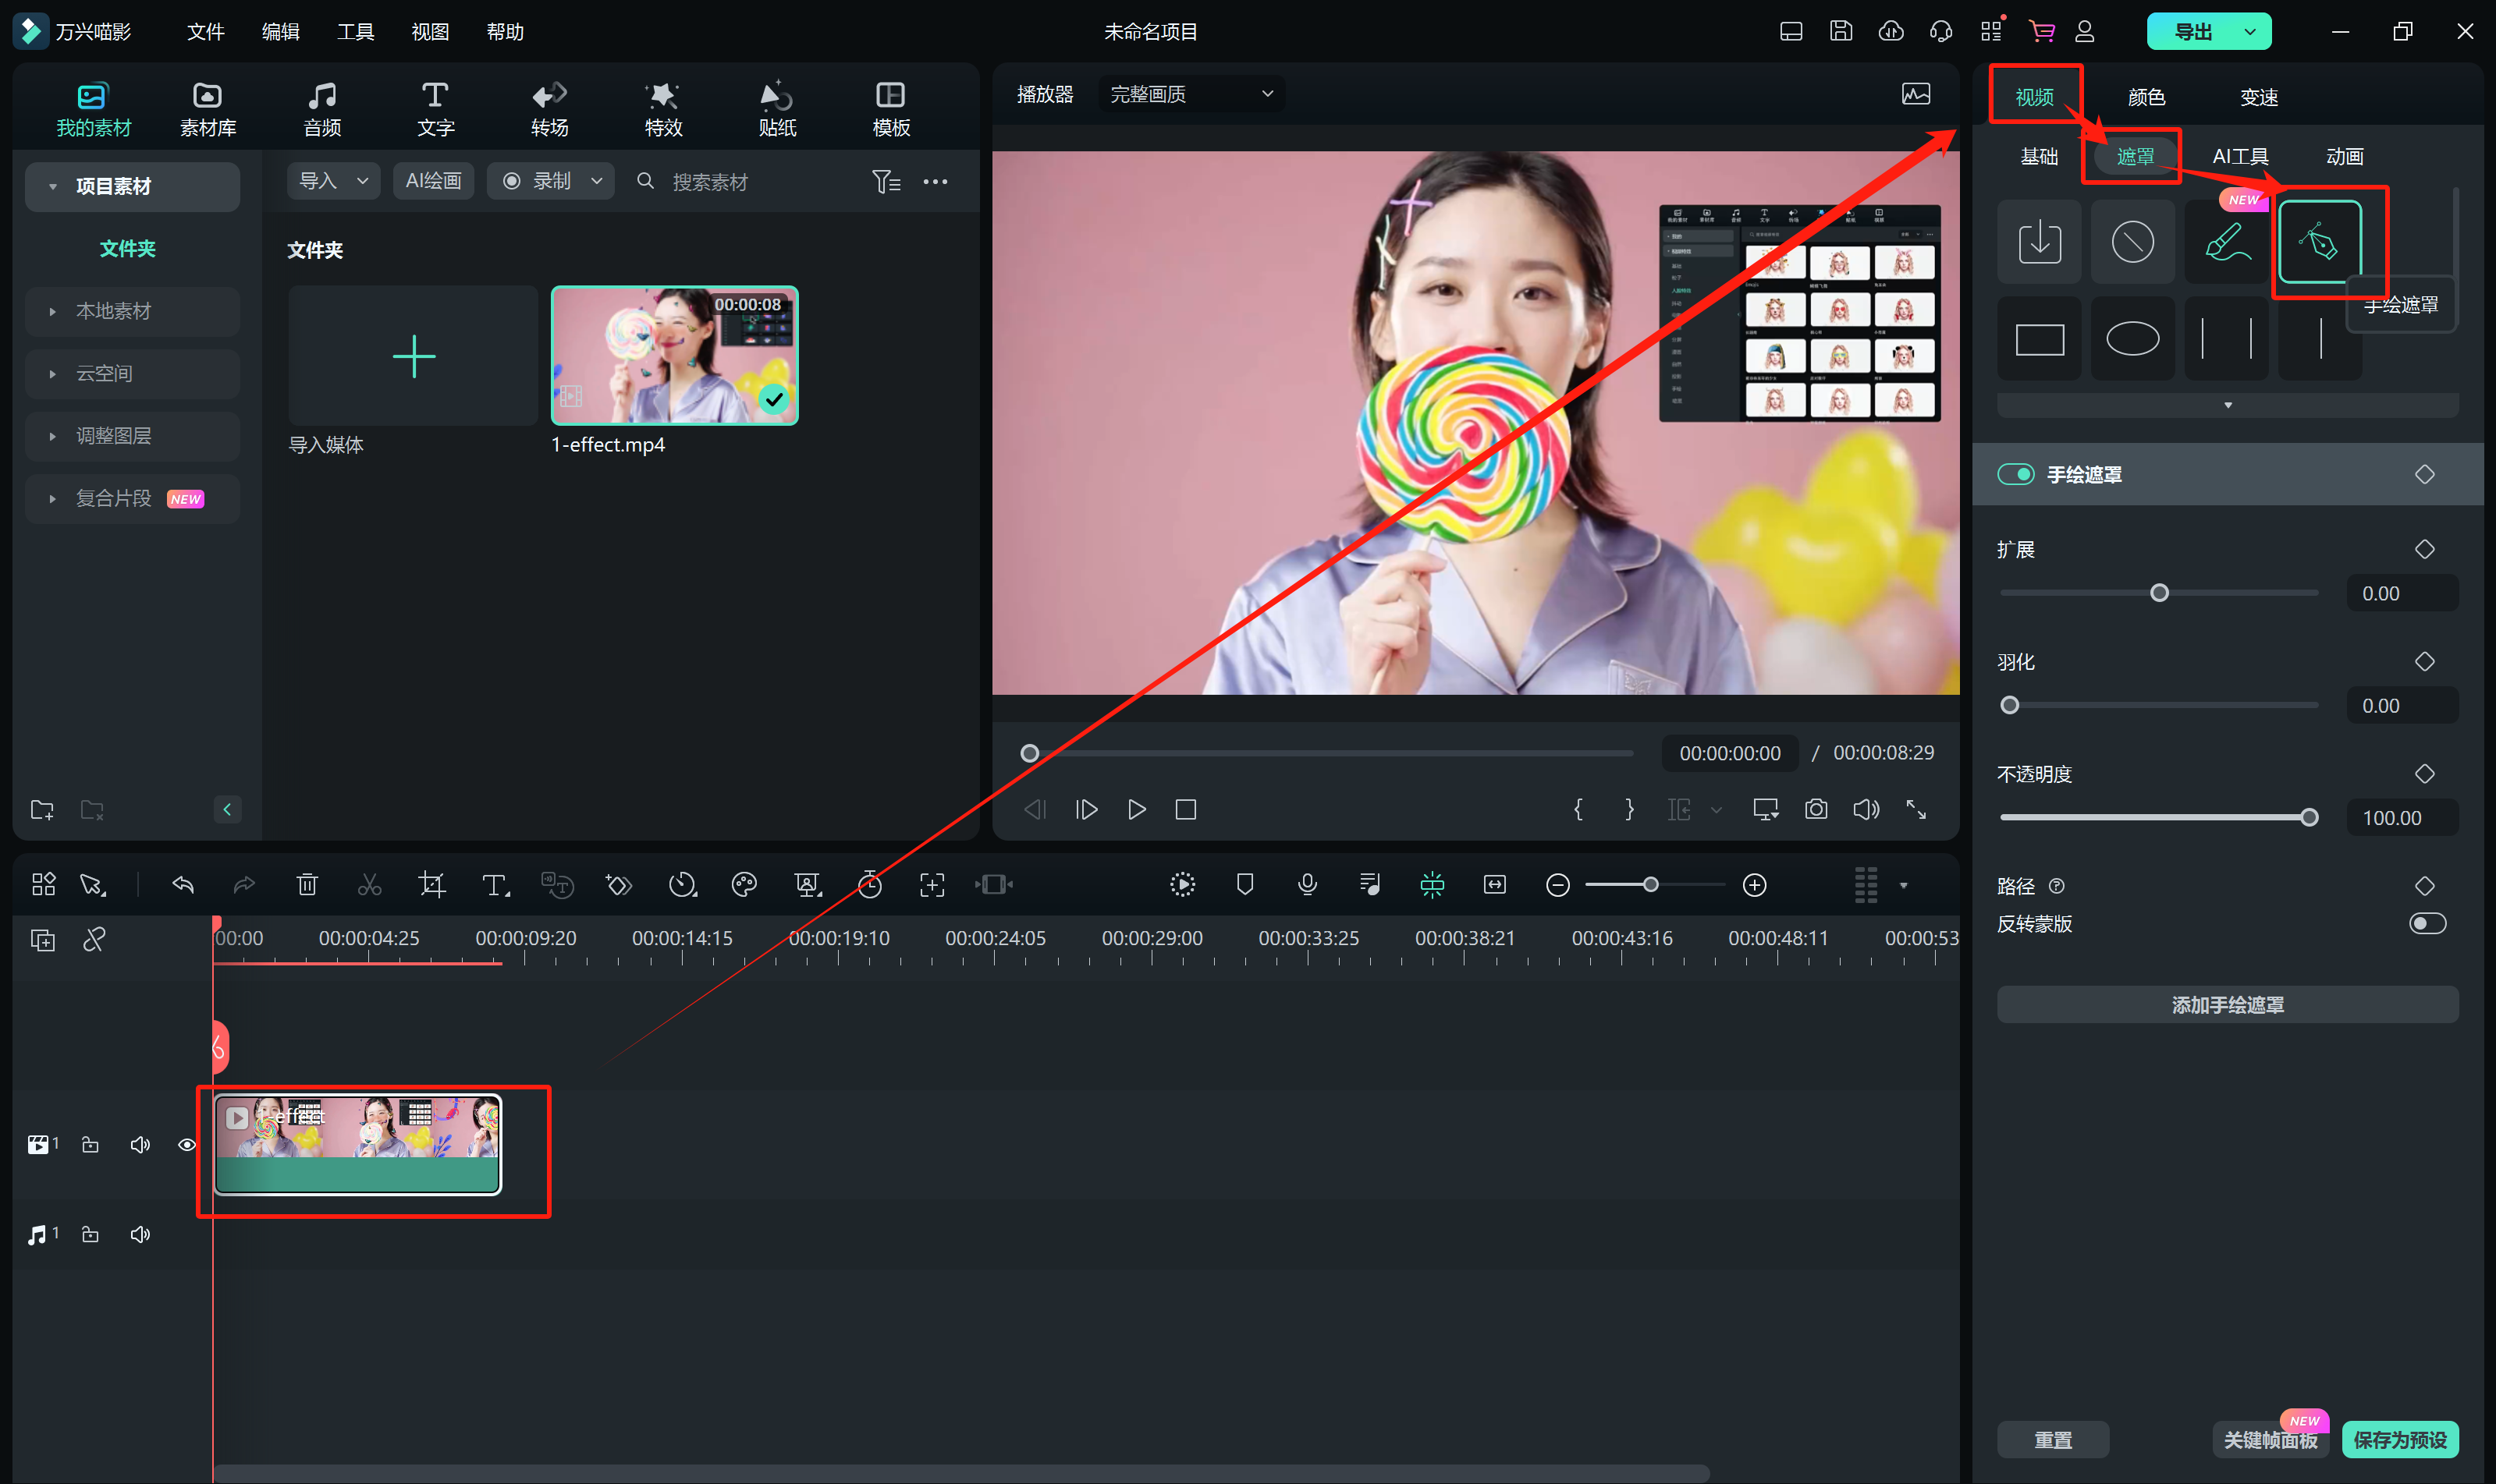Viewport: 2496px width, 1484px height.
Task: Click the 不透明度 opacity slider handle
Action: (2309, 818)
